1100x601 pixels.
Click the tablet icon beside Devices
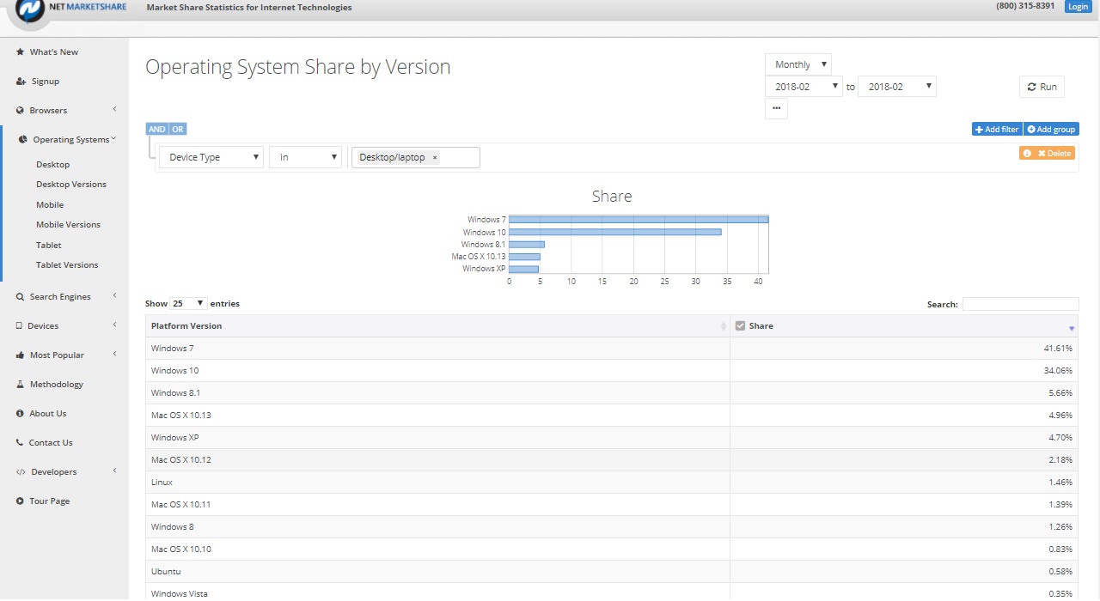coord(19,326)
